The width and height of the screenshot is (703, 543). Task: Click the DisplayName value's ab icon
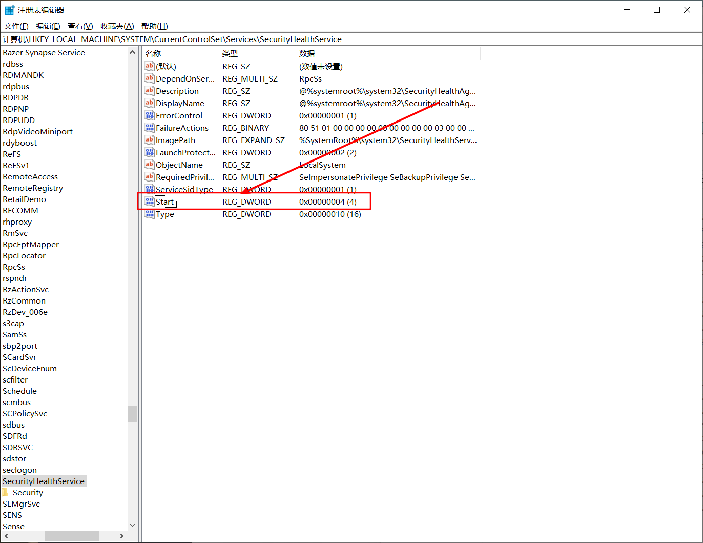[150, 103]
